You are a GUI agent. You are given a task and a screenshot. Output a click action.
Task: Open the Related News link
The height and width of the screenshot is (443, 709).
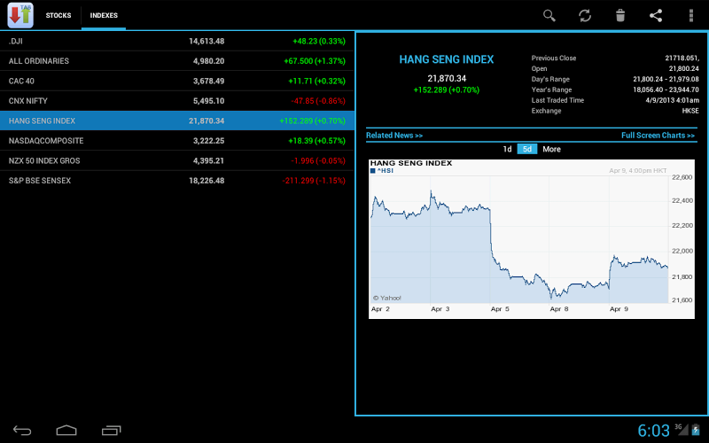click(394, 136)
